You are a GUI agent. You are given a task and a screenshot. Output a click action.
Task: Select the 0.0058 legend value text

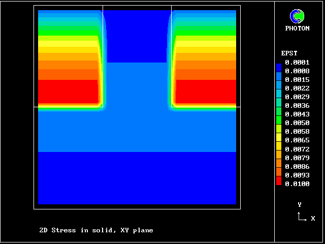pos(297,132)
